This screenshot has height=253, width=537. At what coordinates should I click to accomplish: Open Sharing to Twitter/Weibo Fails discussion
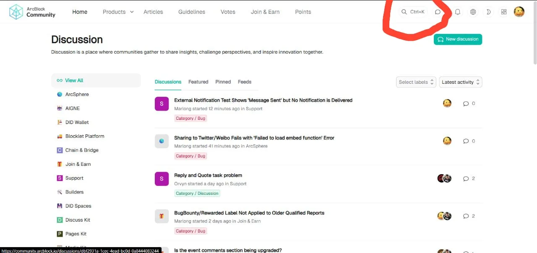click(254, 138)
